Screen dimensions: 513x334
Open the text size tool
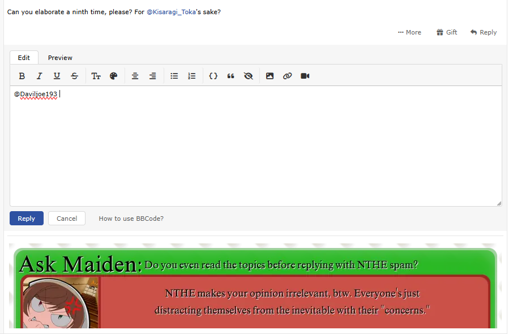tap(96, 76)
